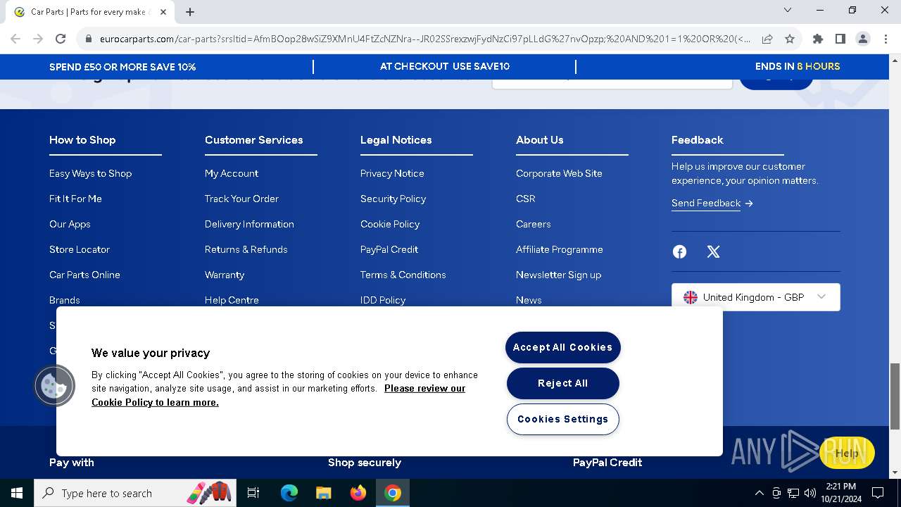Open Cookie Policy link under Legal Notices
Viewport: 901px width, 507px height.
[390, 224]
